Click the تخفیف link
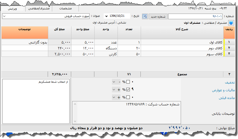Screen dimensions: 238x139 pos(230,82)
